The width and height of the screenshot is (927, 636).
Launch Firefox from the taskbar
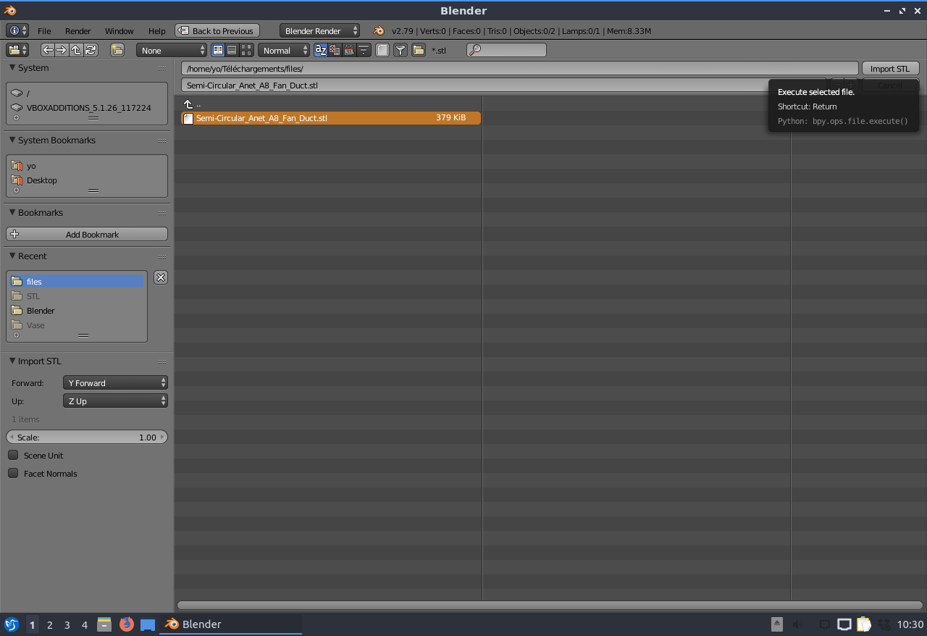click(127, 624)
